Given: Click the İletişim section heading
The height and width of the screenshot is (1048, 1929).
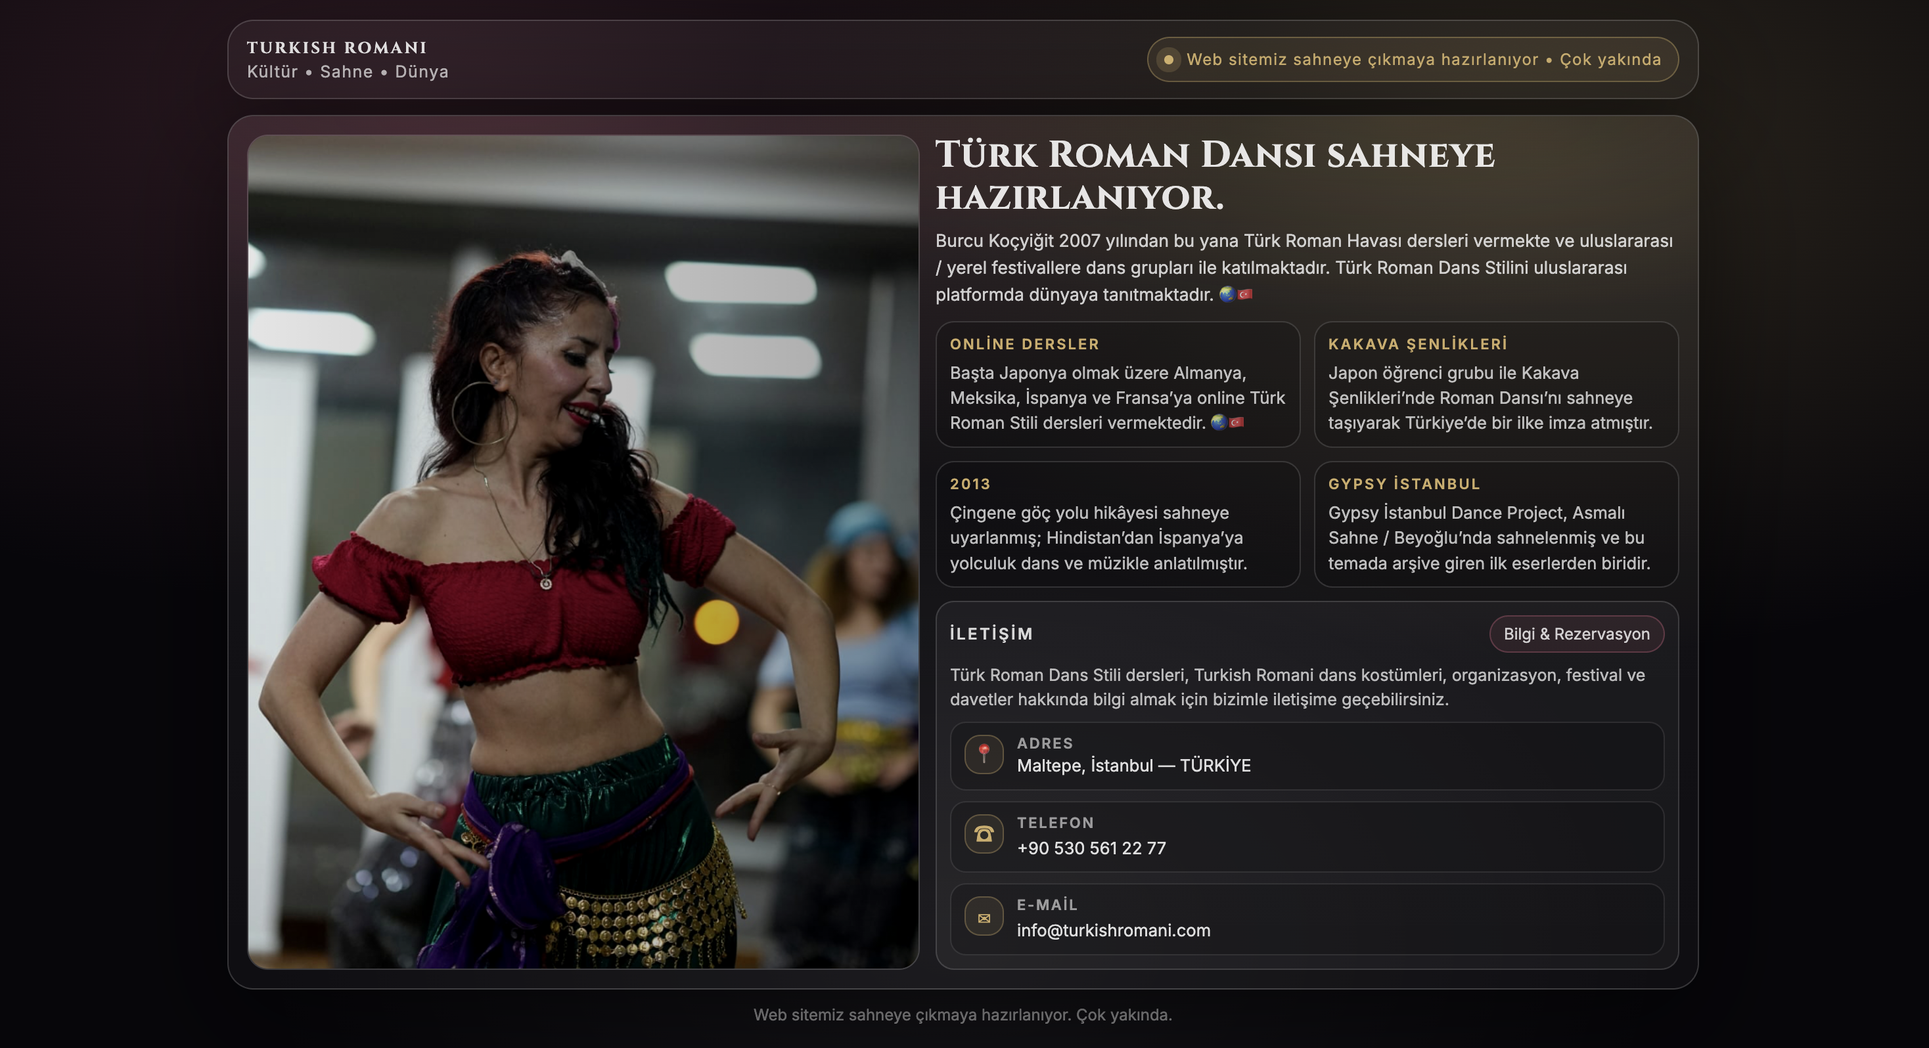Looking at the screenshot, I should 991,634.
